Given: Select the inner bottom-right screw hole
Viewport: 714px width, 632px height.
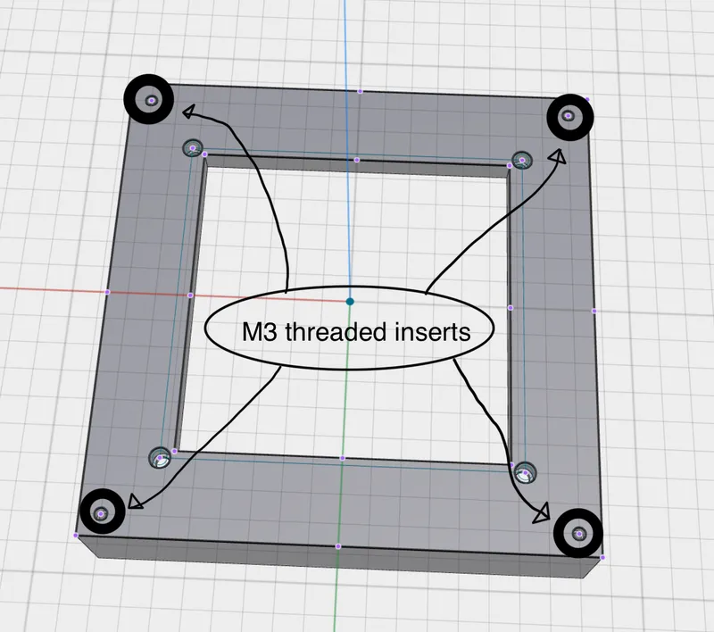Looking at the screenshot, I should (x=526, y=473).
